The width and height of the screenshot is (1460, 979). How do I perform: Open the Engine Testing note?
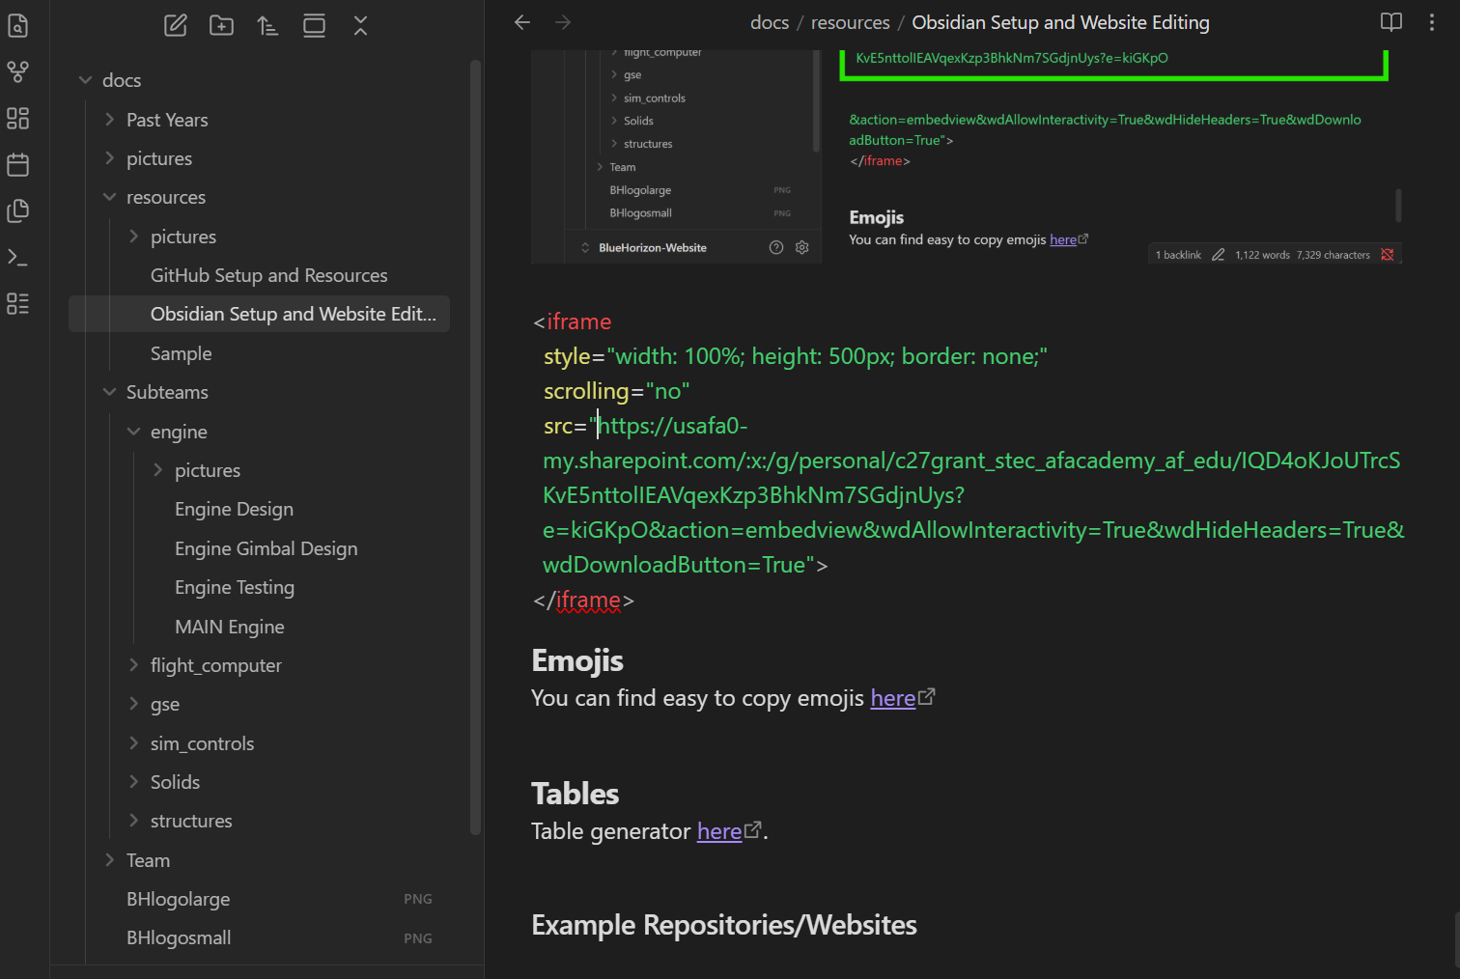235,587
